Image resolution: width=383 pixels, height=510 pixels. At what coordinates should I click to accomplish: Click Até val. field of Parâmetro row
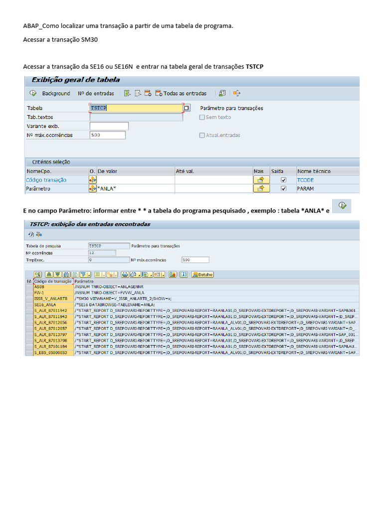click(x=213, y=188)
